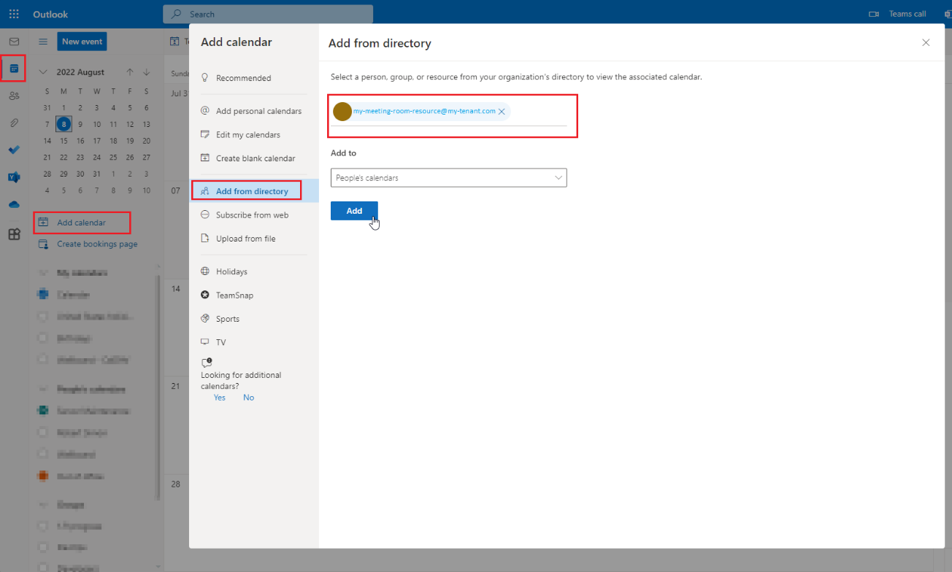Select Subscribe from web option
The width and height of the screenshot is (952, 572).
point(252,215)
